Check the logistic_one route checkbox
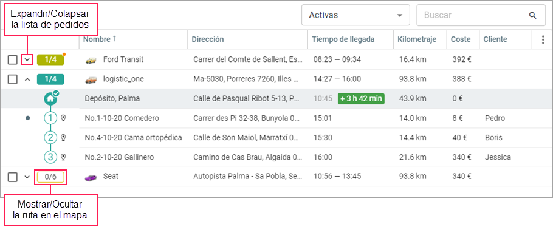Viewport: 553px width, 230px height. (13, 79)
